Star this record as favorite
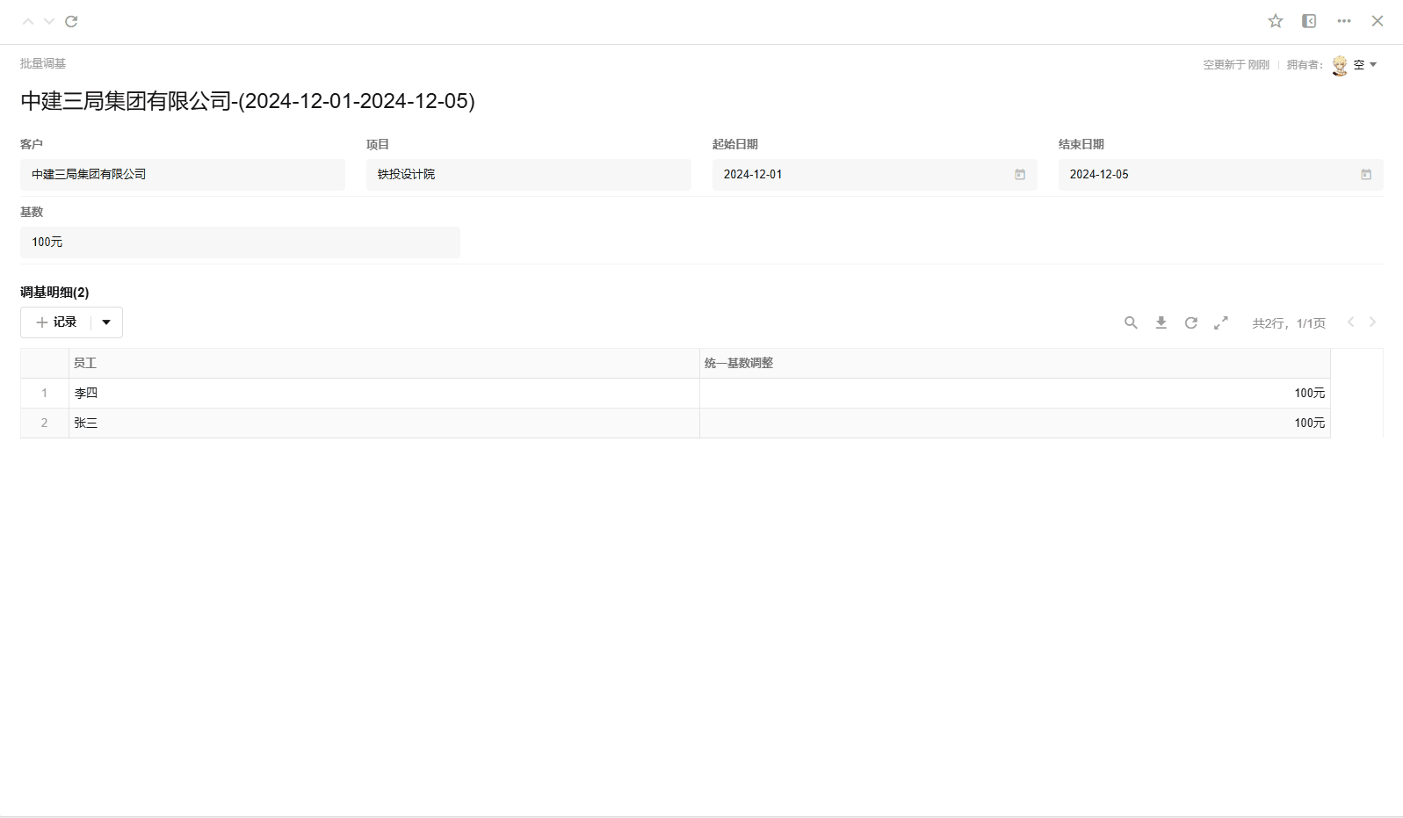The image size is (1403, 818). [1276, 21]
